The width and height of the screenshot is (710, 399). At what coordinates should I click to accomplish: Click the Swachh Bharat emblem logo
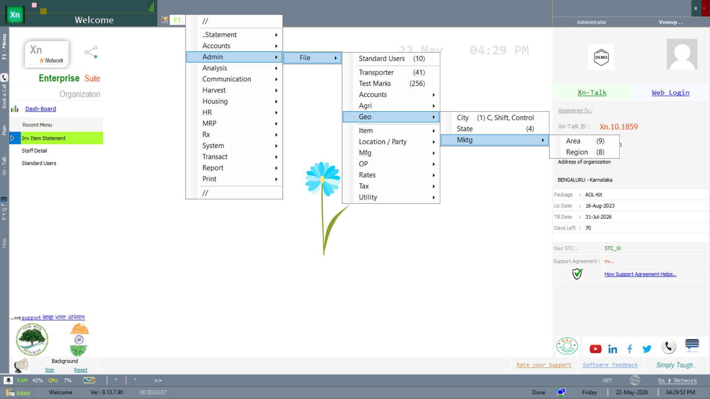point(79,339)
